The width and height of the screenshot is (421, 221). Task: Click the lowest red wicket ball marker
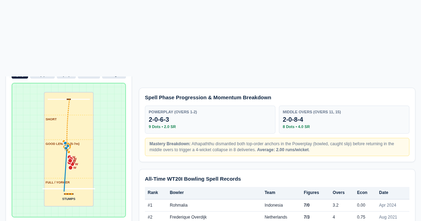[x=71, y=168]
